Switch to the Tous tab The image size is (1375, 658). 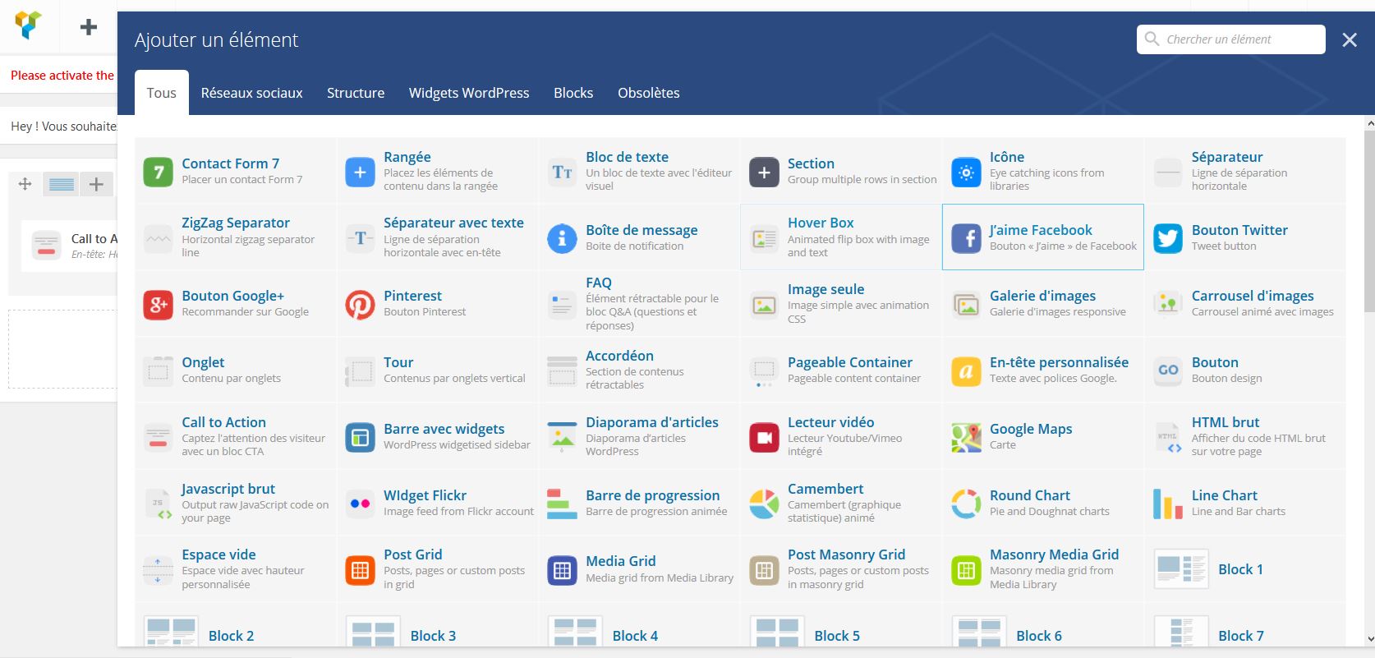(x=162, y=93)
